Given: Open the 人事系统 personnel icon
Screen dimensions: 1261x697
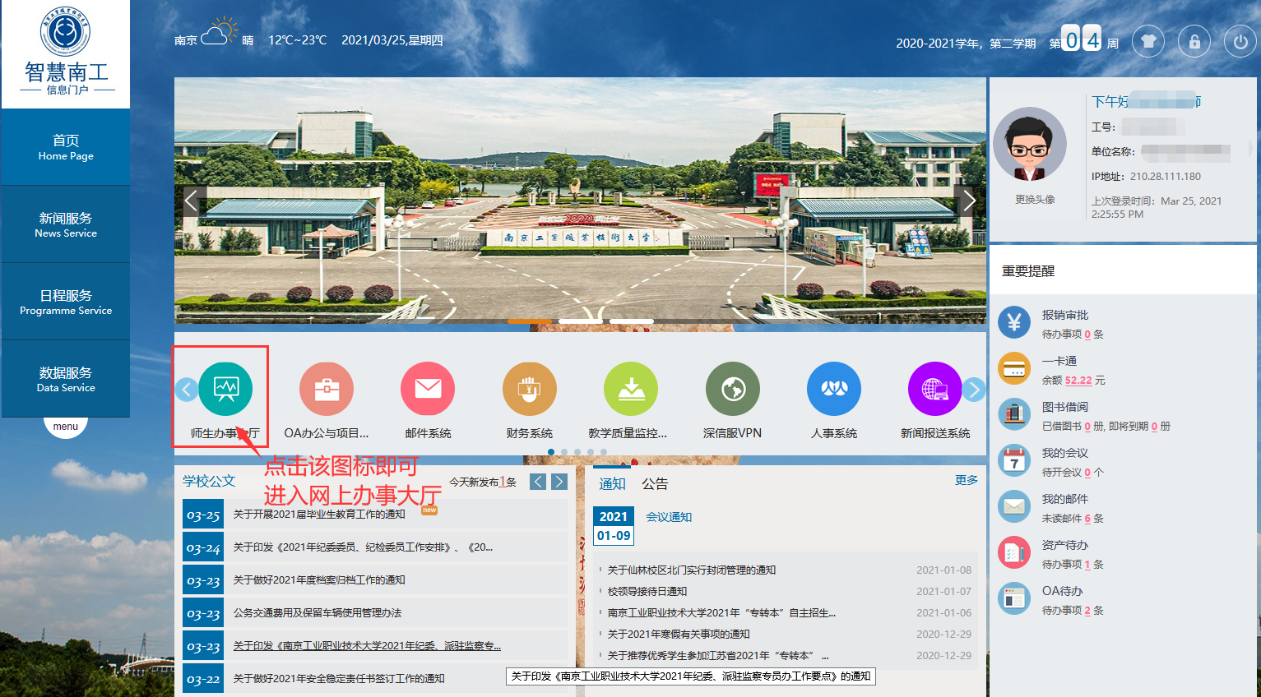Looking at the screenshot, I should (x=833, y=389).
